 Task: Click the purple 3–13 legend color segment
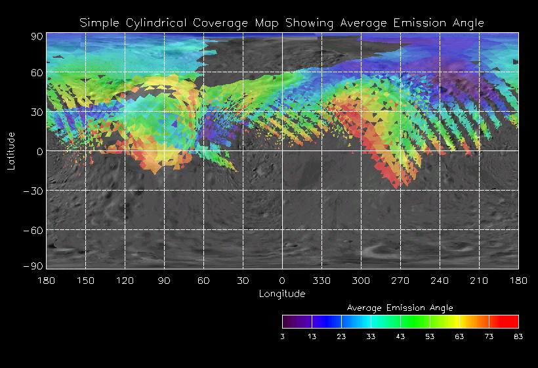pyautogui.click(x=297, y=321)
